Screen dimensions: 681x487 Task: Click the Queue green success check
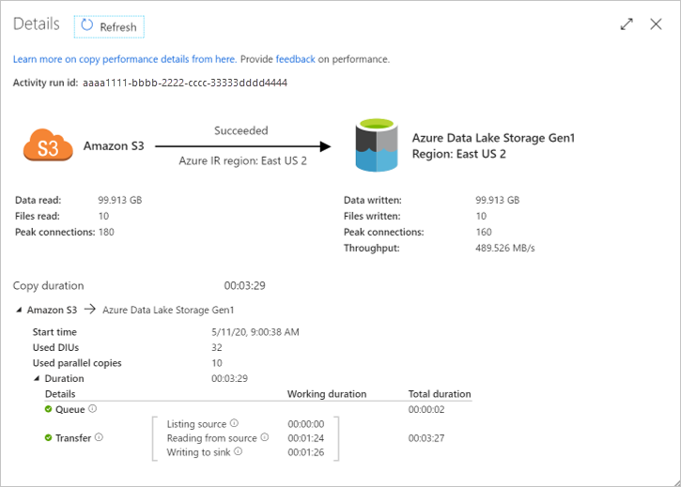pos(48,409)
